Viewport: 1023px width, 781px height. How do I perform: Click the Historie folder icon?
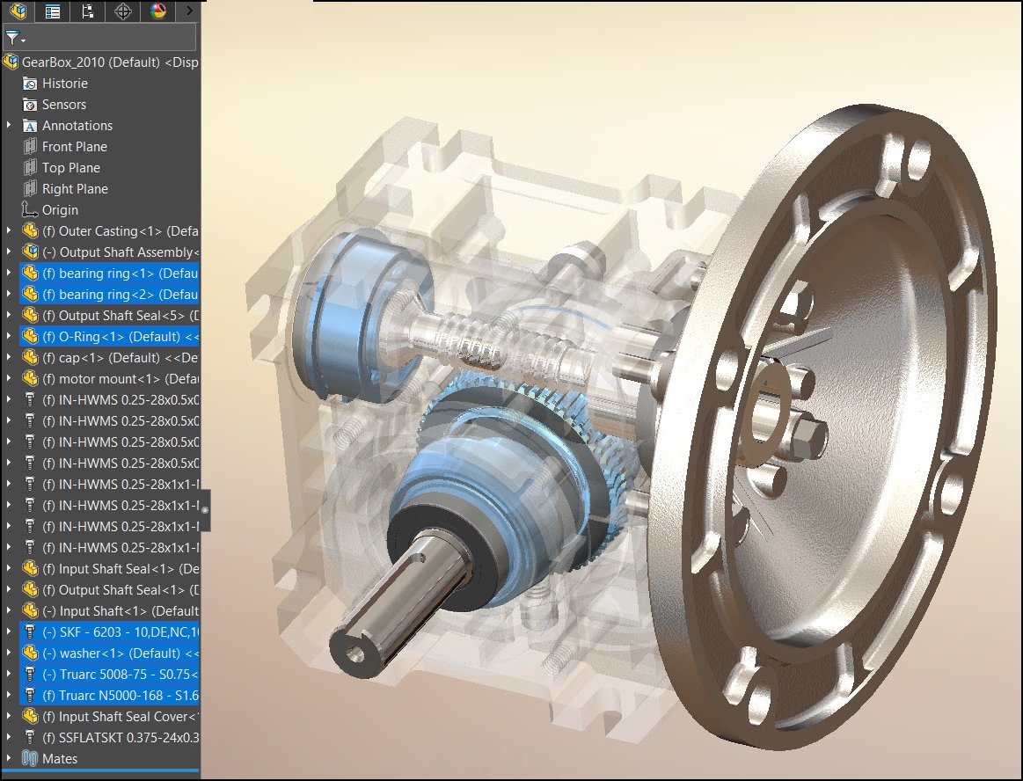click(x=30, y=84)
